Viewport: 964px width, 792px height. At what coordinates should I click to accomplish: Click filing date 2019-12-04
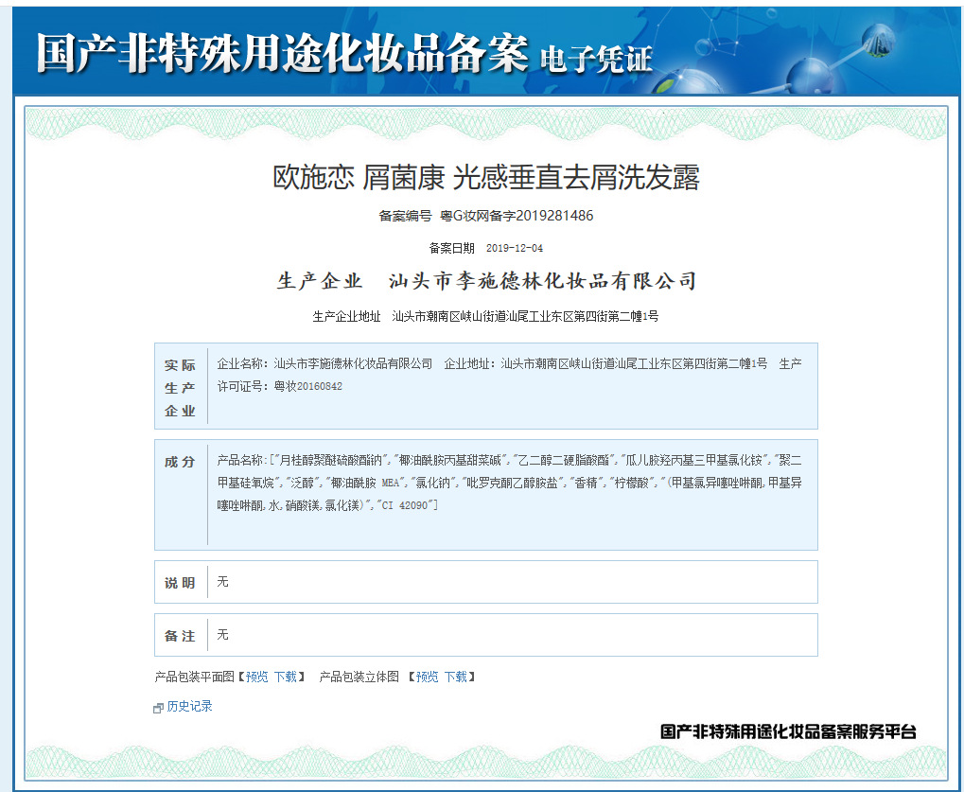515,249
